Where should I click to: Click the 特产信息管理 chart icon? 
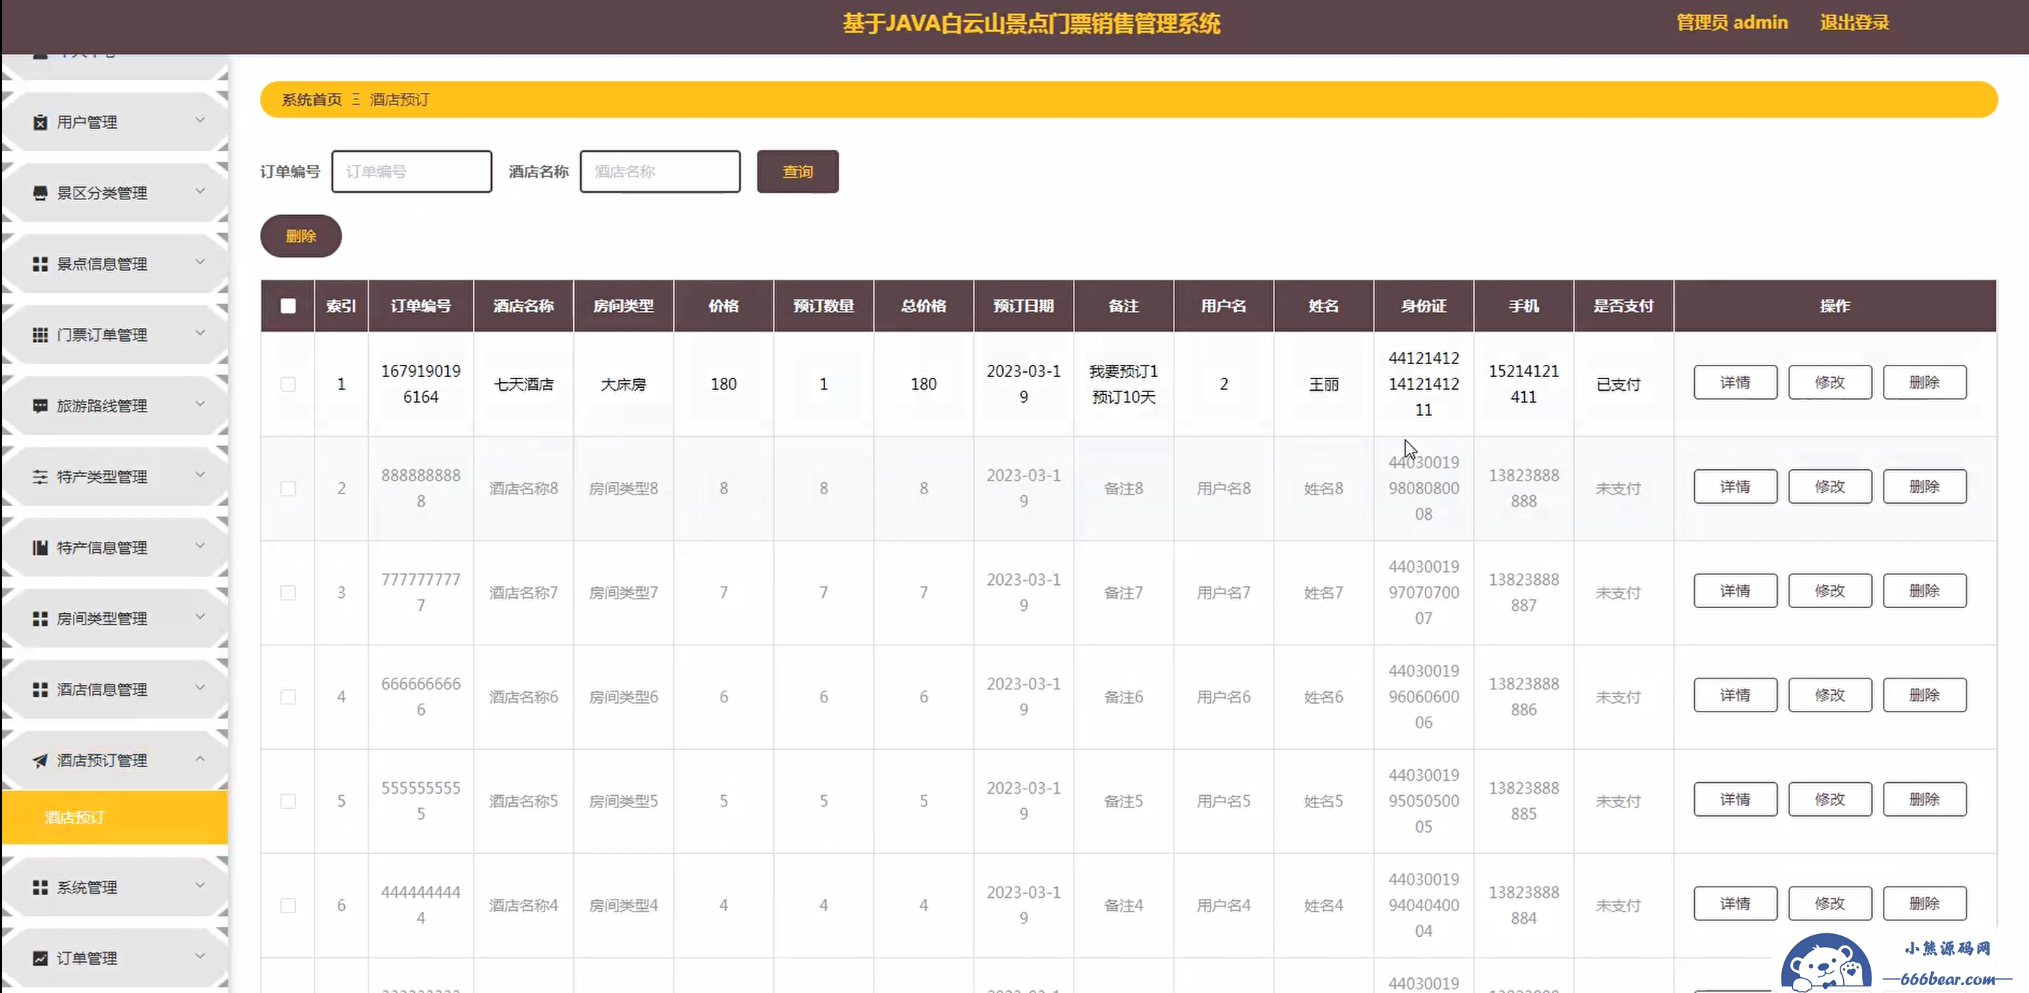pyautogui.click(x=40, y=548)
